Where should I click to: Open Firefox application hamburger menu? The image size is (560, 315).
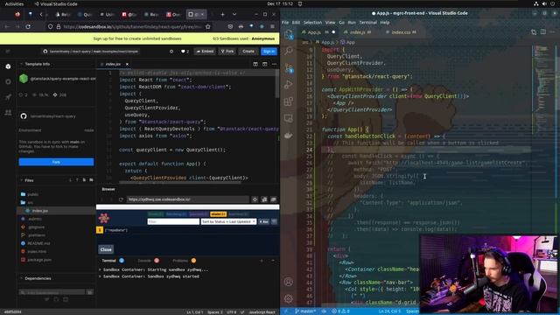272,26
